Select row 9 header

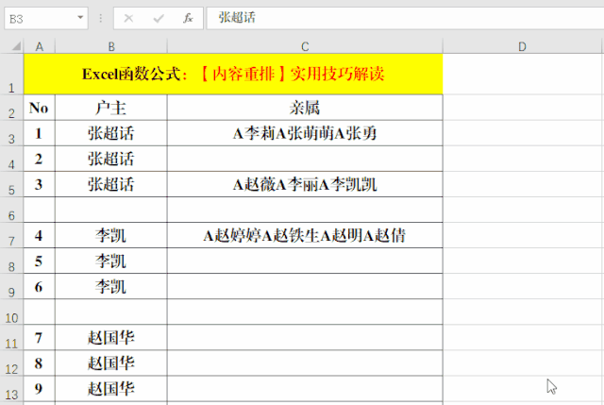point(11,286)
